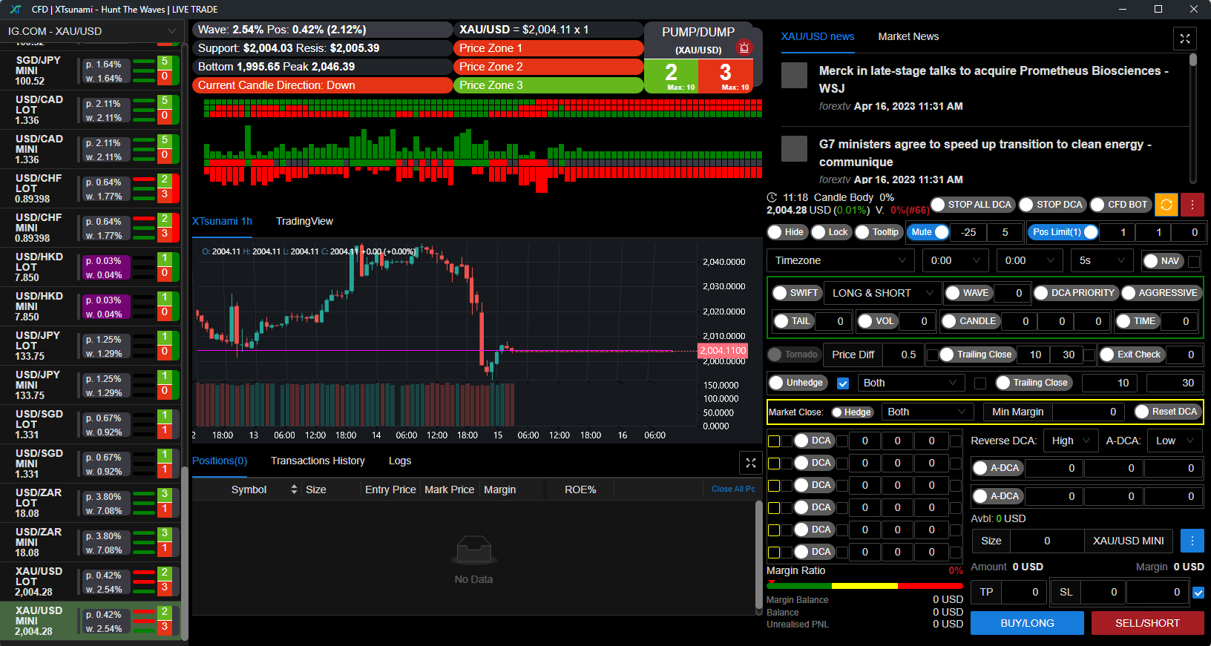Click the Margin Ratio color bar
The width and height of the screenshot is (1211, 646).
point(864,586)
